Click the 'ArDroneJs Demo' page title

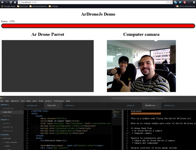click(x=98, y=14)
